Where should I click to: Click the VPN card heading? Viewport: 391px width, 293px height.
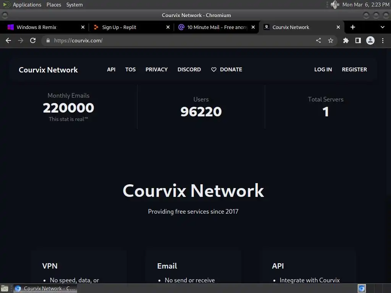click(x=50, y=266)
